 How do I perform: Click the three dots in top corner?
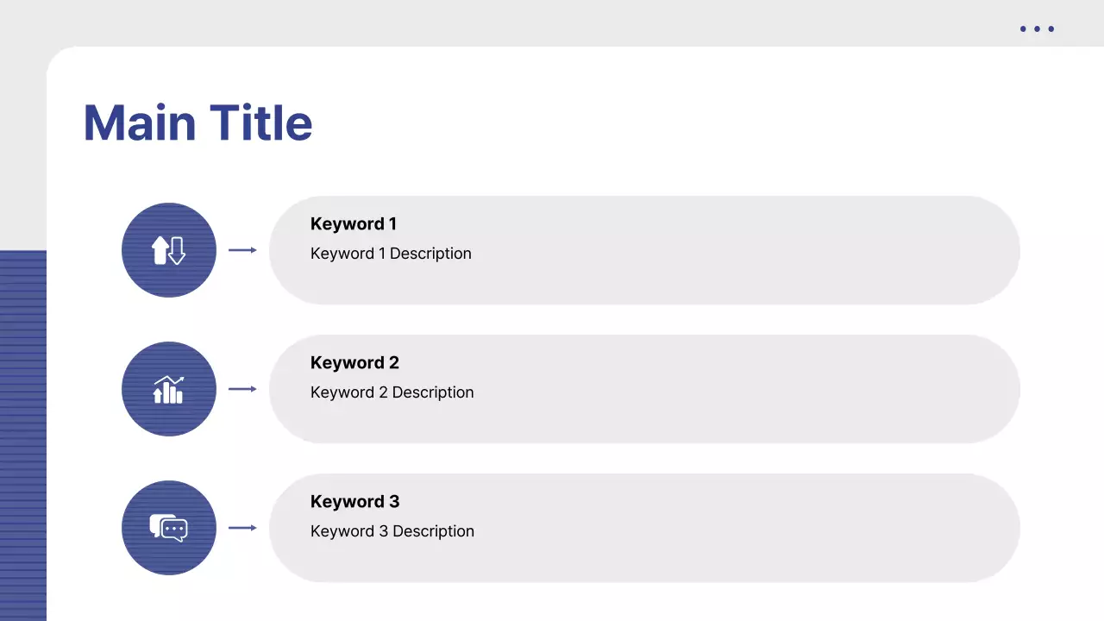[1037, 29]
